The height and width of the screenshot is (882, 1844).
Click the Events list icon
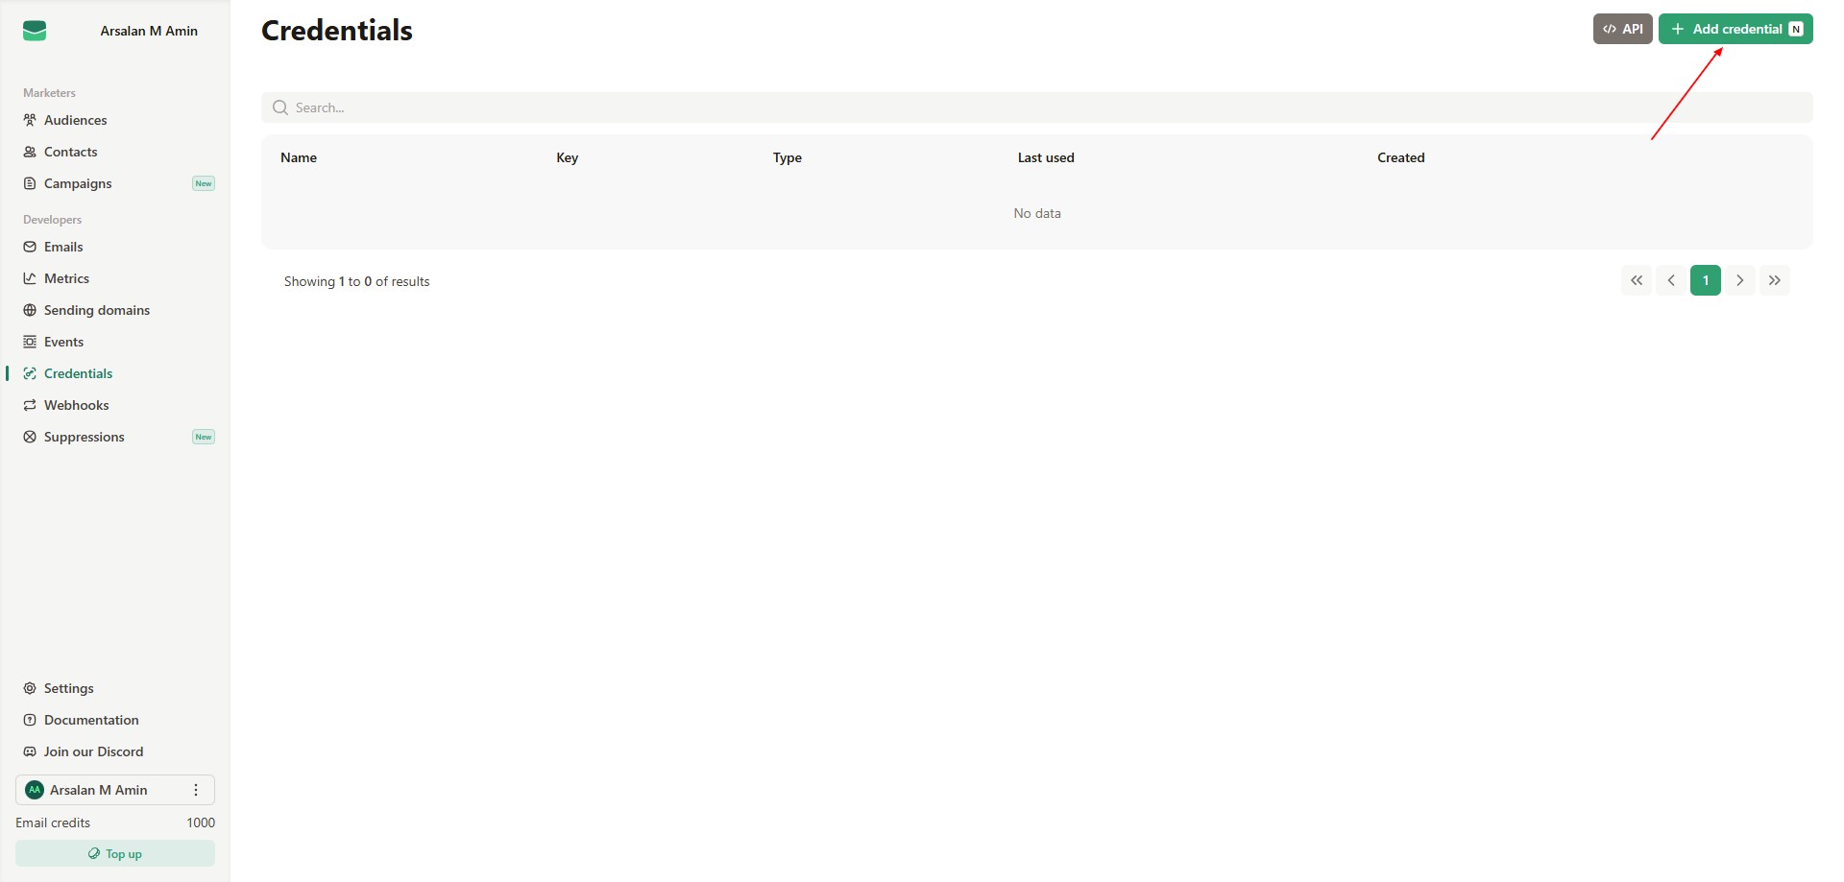pos(30,342)
